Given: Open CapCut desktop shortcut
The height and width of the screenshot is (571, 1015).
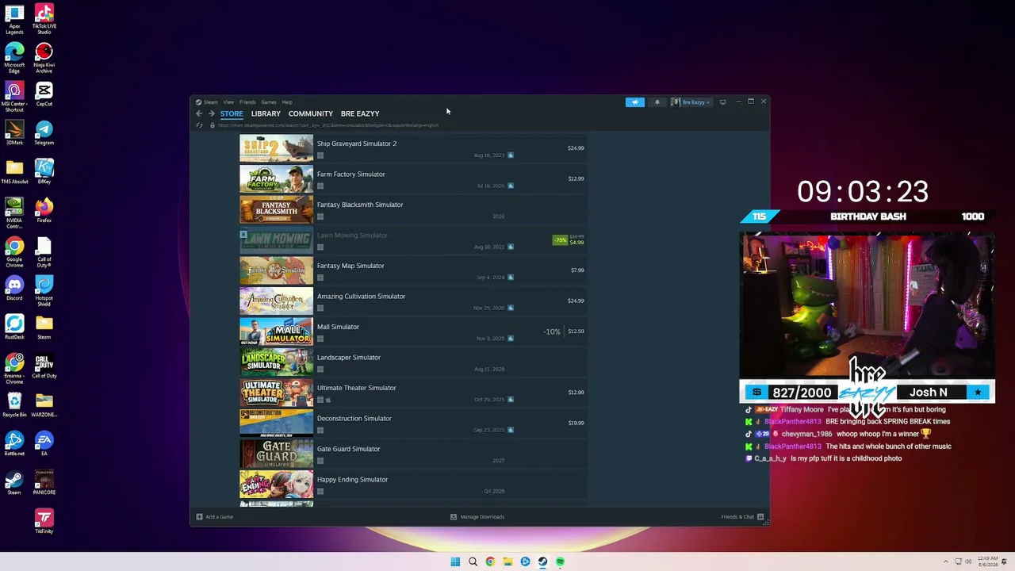Looking at the screenshot, I should tap(44, 94).
